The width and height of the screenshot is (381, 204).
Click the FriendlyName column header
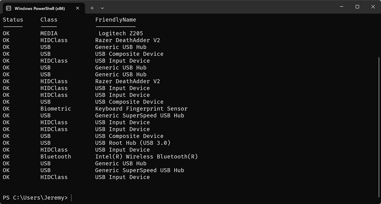116,20
